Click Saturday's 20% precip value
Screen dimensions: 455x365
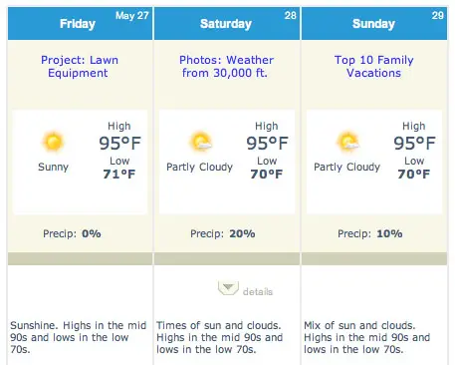point(242,233)
